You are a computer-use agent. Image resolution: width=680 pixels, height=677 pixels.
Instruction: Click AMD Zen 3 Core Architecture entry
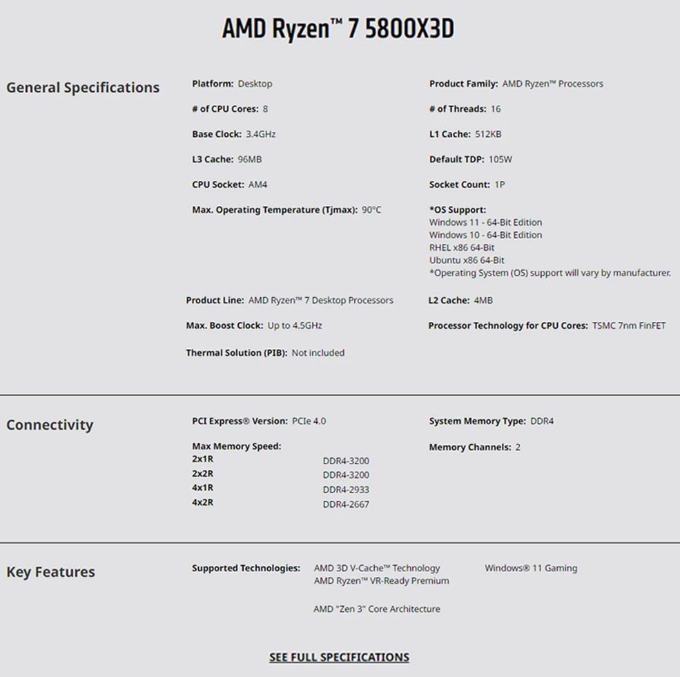377,609
